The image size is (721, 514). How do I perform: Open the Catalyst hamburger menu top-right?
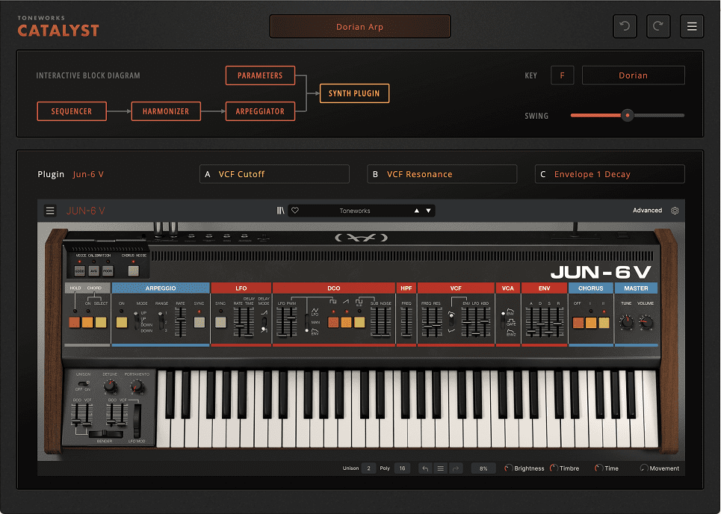(692, 26)
